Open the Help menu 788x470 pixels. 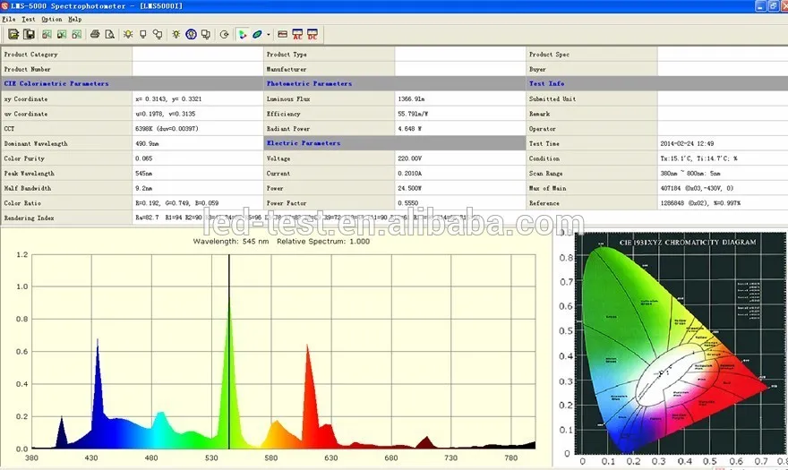pos(75,19)
